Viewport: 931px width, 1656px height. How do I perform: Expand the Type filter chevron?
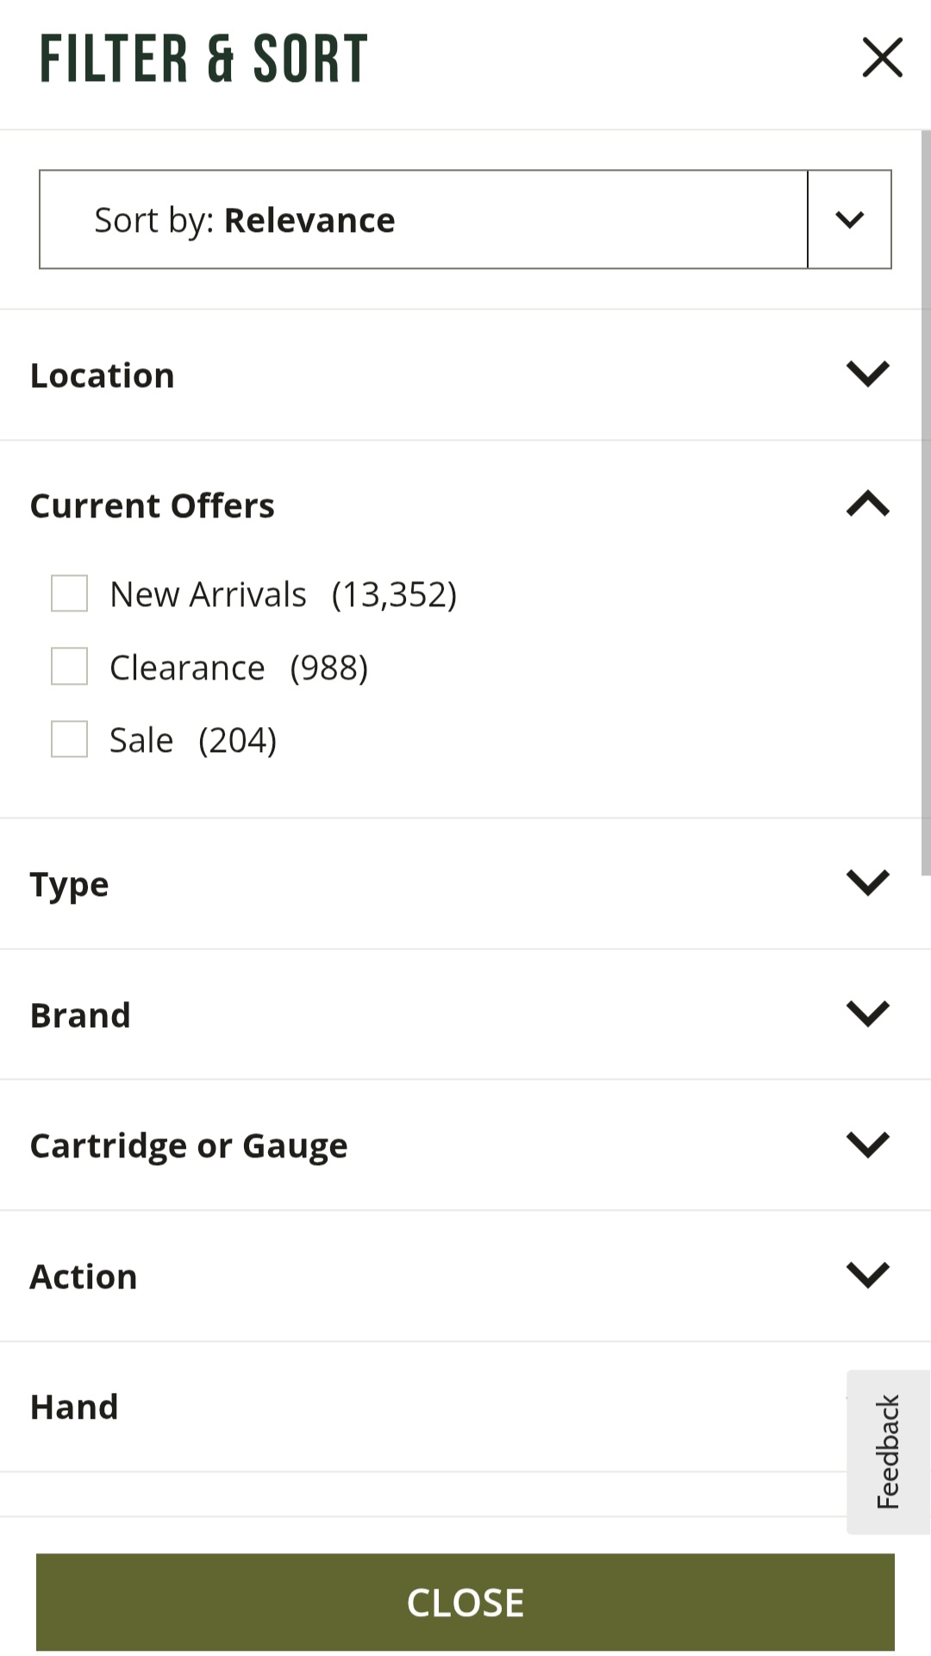867,882
